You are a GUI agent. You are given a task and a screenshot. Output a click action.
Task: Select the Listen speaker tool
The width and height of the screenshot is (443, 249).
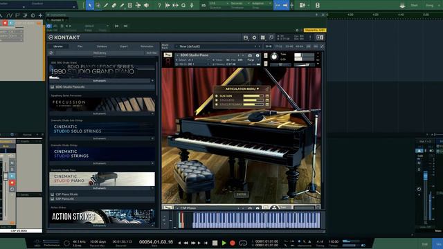pyautogui.click(x=146, y=5)
